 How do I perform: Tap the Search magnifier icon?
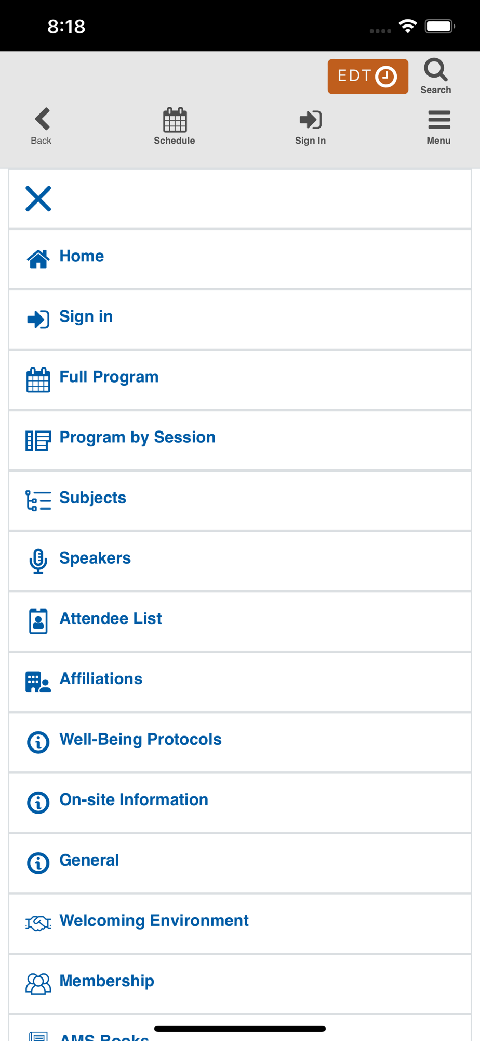[x=435, y=70]
